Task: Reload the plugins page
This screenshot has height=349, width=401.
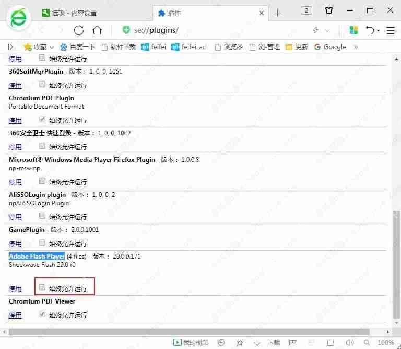Action: [x=79, y=30]
